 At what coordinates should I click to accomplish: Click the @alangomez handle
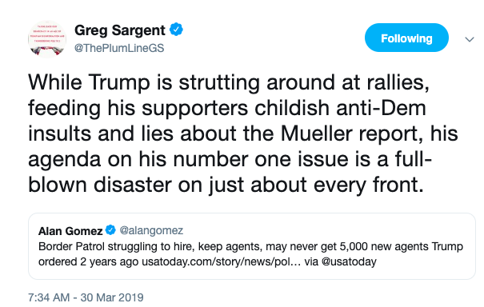coord(151,230)
